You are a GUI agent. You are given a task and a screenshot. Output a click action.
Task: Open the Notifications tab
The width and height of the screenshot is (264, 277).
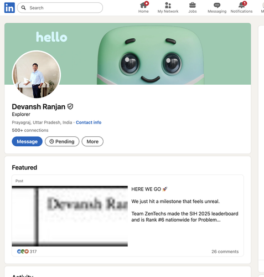point(241,8)
